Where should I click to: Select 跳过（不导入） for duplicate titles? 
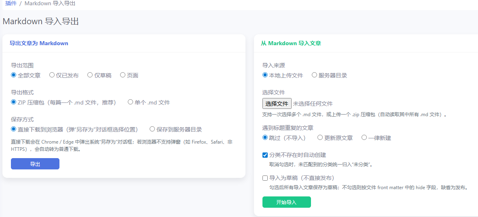click(x=265, y=138)
